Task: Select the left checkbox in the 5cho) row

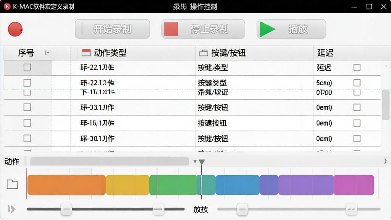Action: click(x=27, y=83)
